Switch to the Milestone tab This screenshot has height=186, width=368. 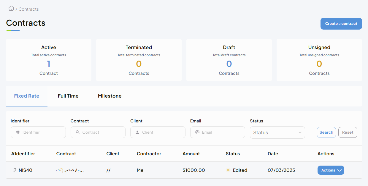(x=110, y=96)
